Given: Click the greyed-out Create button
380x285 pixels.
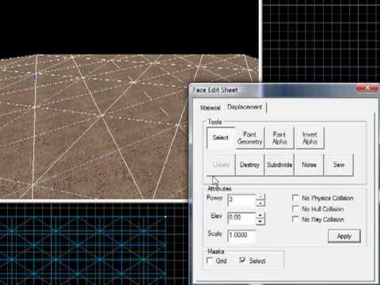Looking at the screenshot, I should click(x=221, y=165).
